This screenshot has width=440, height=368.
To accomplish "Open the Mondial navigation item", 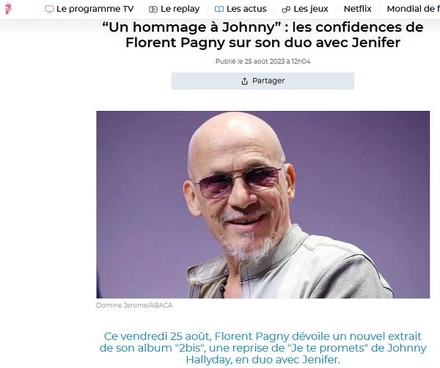I will click(x=413, y=9).
